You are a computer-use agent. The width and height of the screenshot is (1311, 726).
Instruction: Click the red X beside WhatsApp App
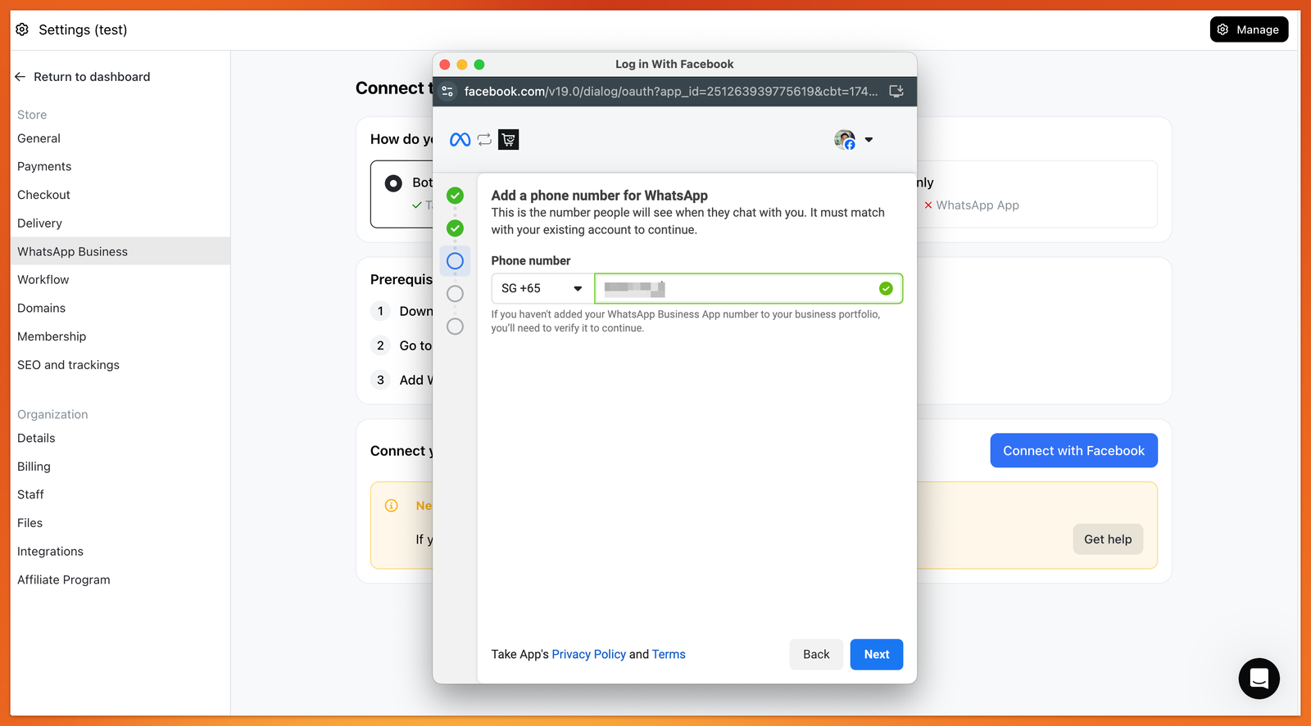click(928, 205)
